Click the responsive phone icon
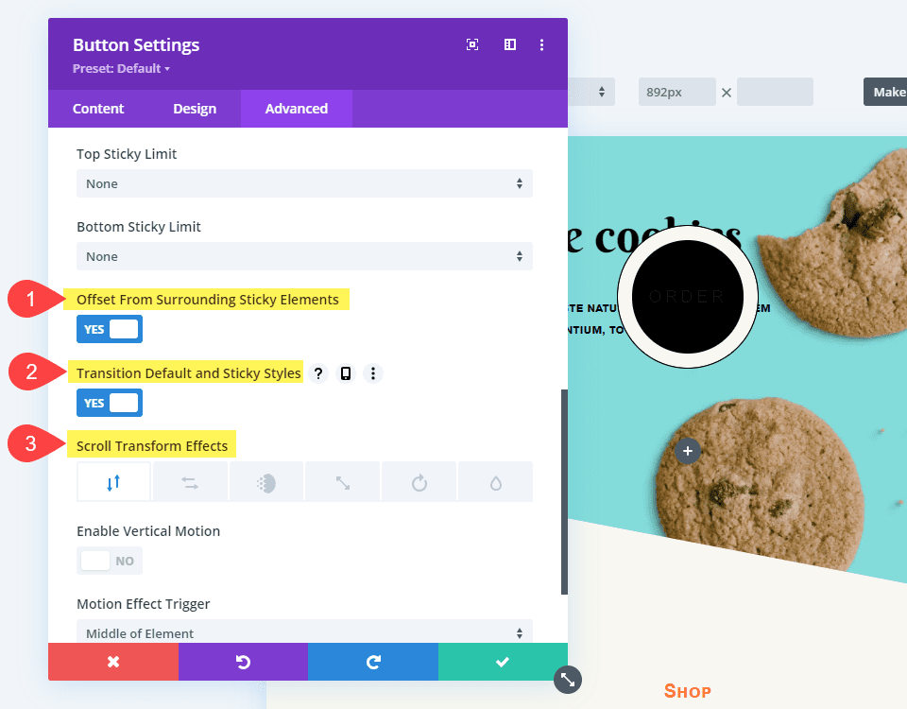 click(346, 373)
